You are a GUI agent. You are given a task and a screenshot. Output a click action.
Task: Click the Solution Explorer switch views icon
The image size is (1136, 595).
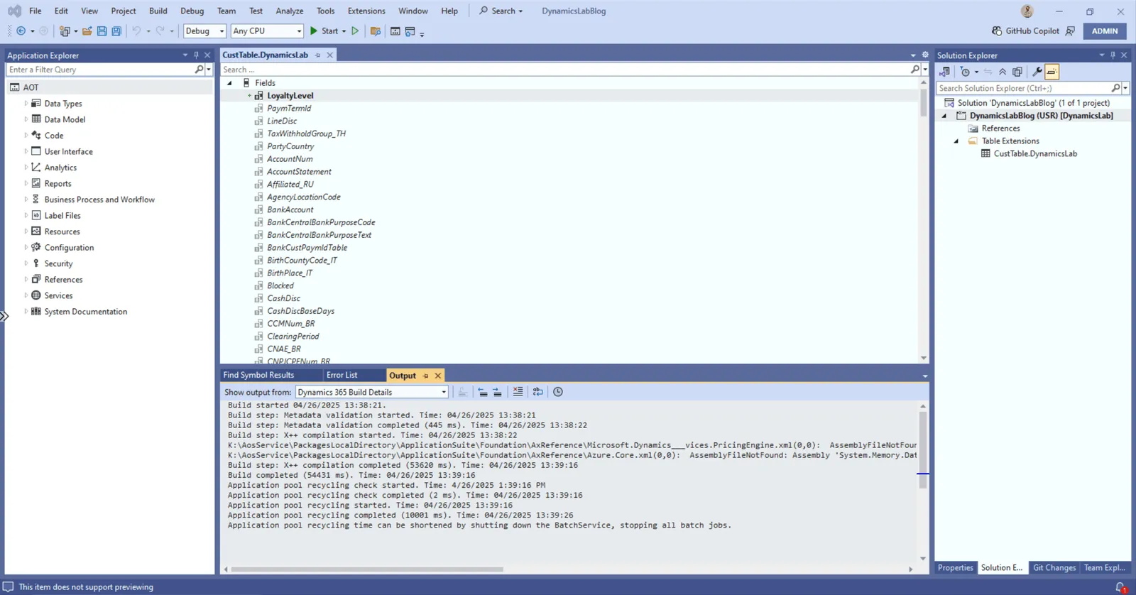944,72
